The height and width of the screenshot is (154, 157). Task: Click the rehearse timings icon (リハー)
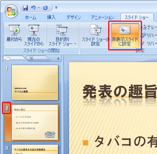click(x=144, y=35)
